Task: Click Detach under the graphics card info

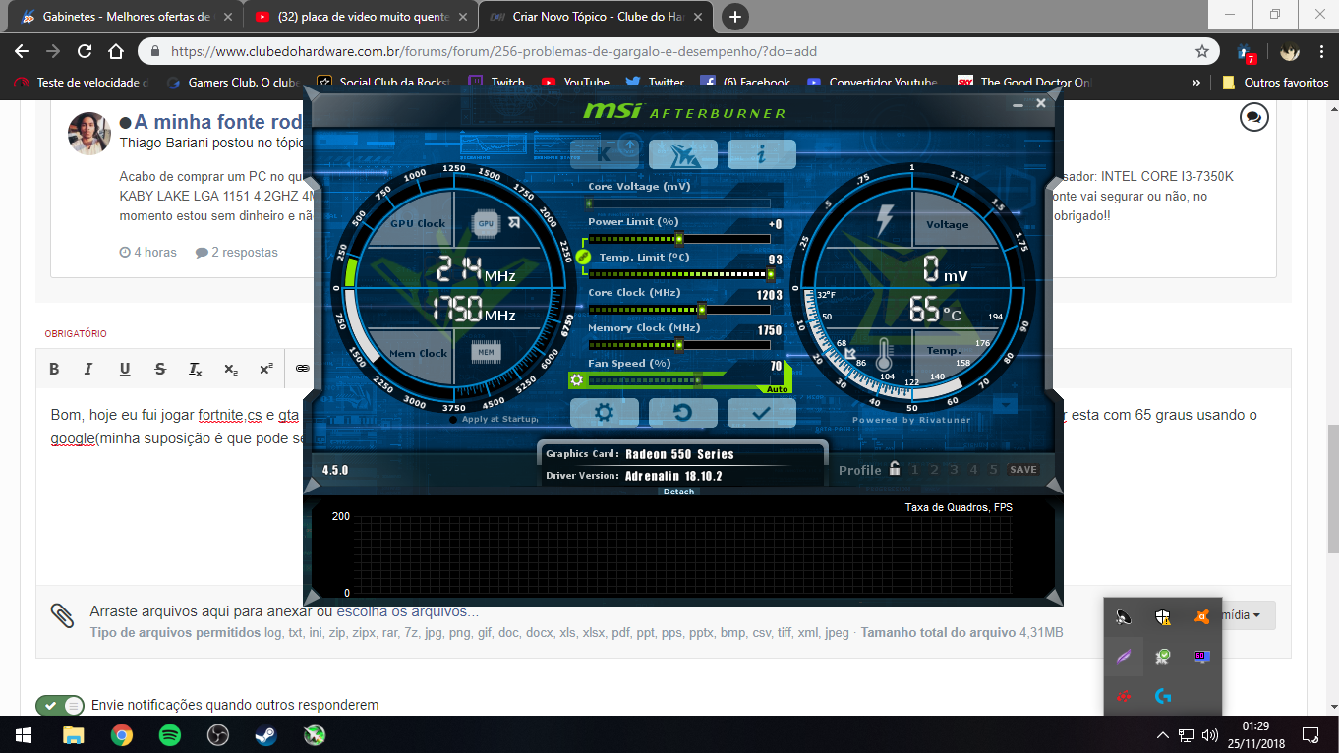Action: (678, 492)
